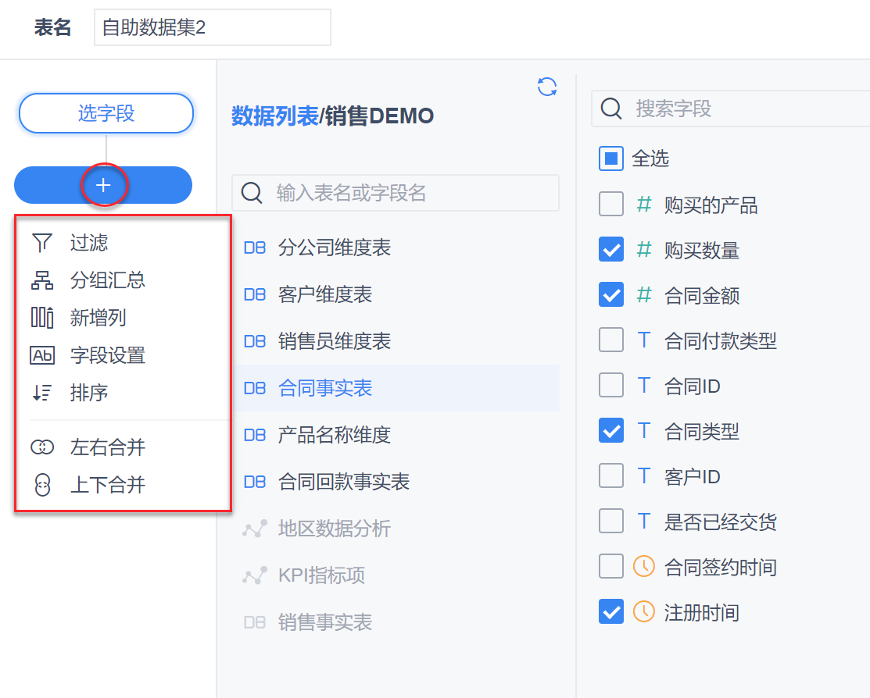The height and width of the screenshot is (698, 870).
Task: Click the sort descending icon
Action: tap(42, 393)
